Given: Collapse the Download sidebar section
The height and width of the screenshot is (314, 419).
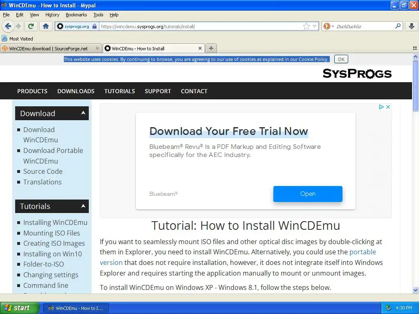Looking at the screenshot, I should click(x=83, y=113).
